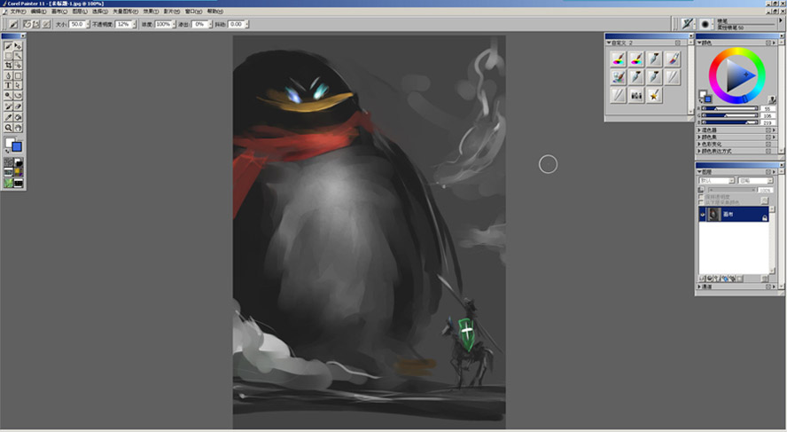
Task: Click the blue main color swatch in toolbox
Action: 17,146
